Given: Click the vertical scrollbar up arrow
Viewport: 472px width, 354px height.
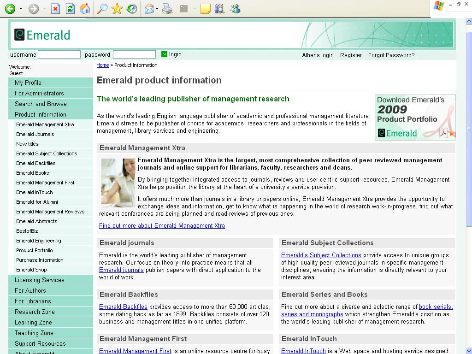Looking at the screenshot, I should [x=469, y=21].
